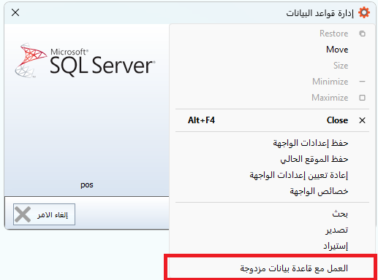378x280 pixels.
Task: Choose Restore from the system menu
Action: 272,34
